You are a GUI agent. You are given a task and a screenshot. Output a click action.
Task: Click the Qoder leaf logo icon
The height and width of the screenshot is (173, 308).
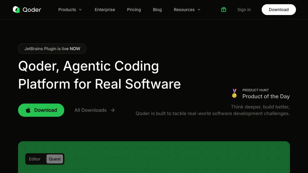[x=16, y=10]
